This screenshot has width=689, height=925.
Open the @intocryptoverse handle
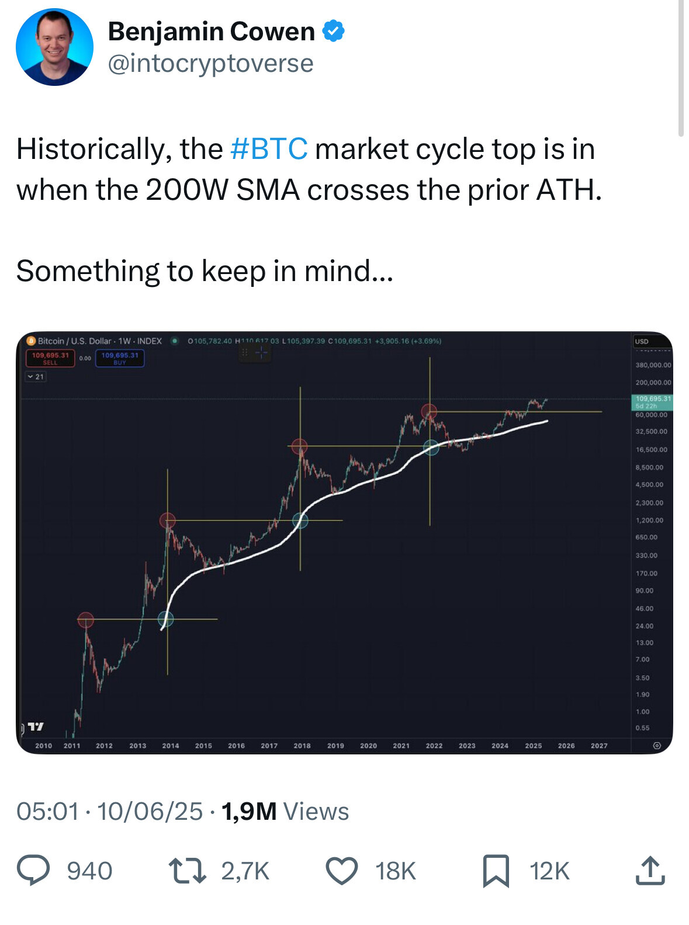[x=211, y=63]
